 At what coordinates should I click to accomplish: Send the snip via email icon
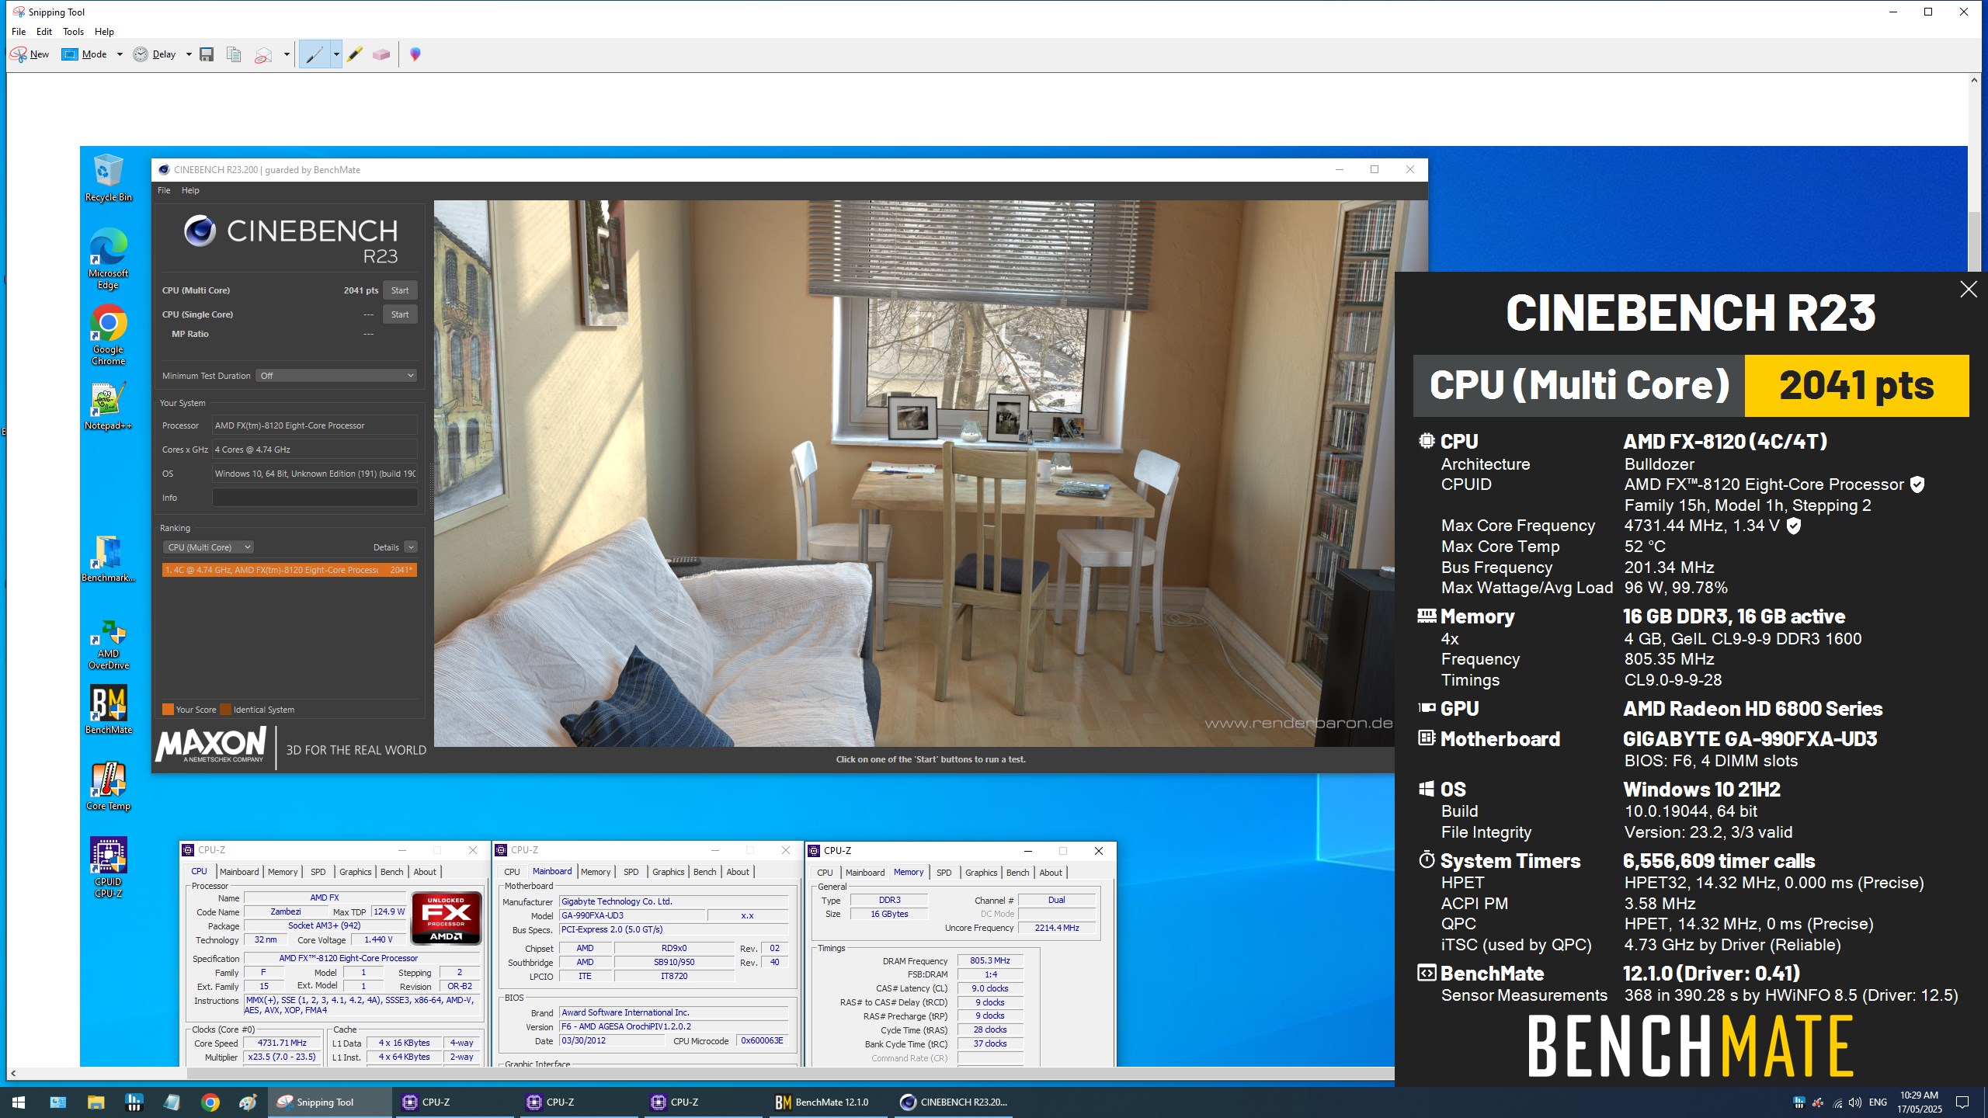pos(263,54)
